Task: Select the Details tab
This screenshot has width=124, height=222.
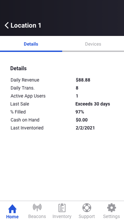Action: point(31,44)
